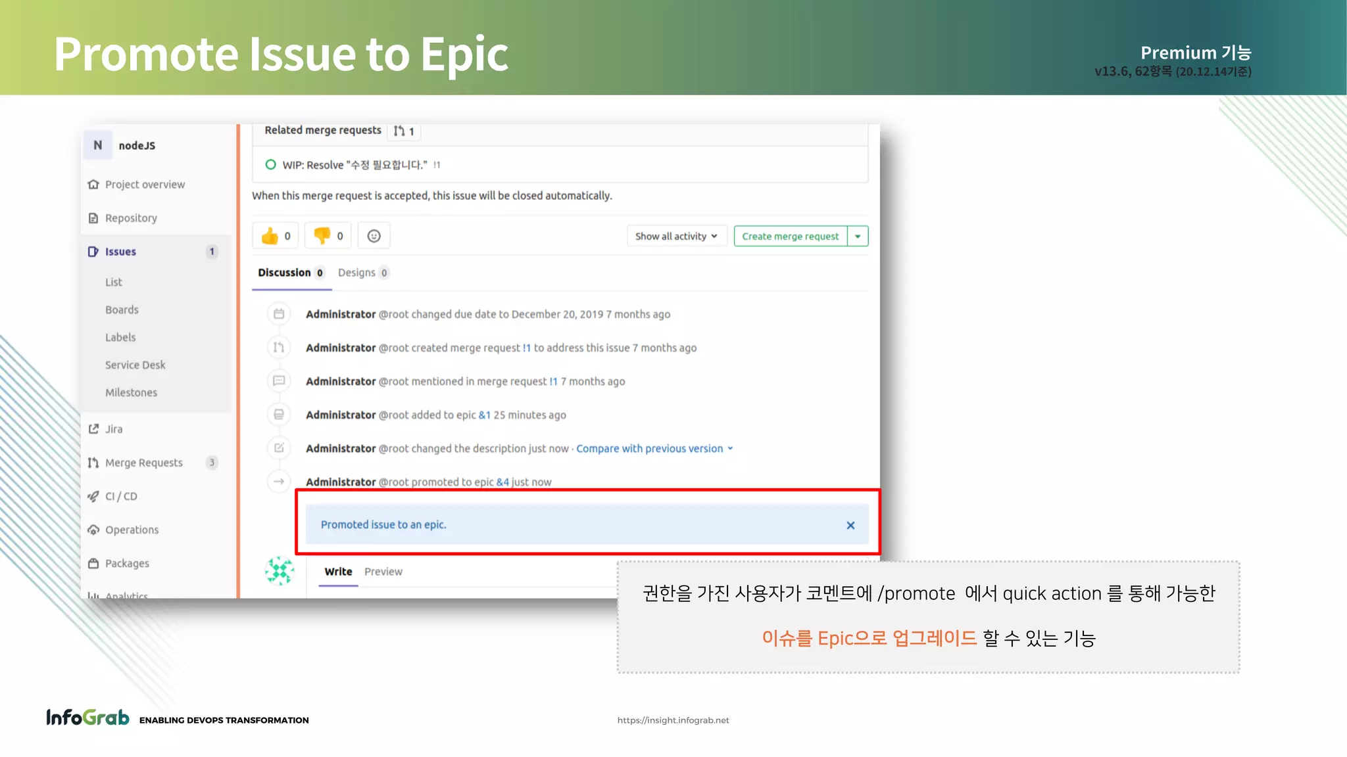1347x757 pixels.
Task: Select the Write tab in comment editor
Action: click(x=338, y=572)
